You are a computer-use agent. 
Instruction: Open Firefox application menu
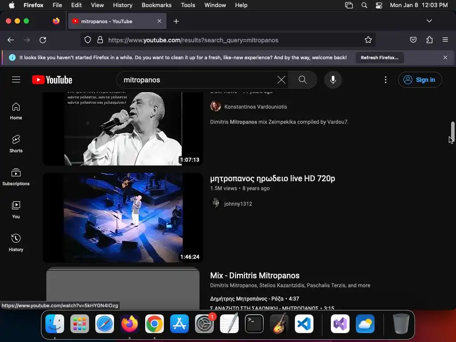click(445, 40)
